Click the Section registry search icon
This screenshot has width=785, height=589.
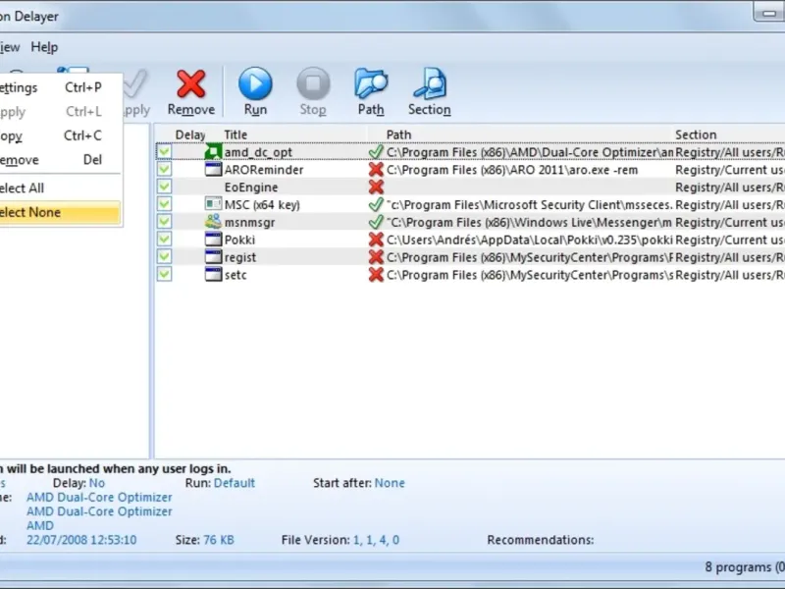pos(430,83)
